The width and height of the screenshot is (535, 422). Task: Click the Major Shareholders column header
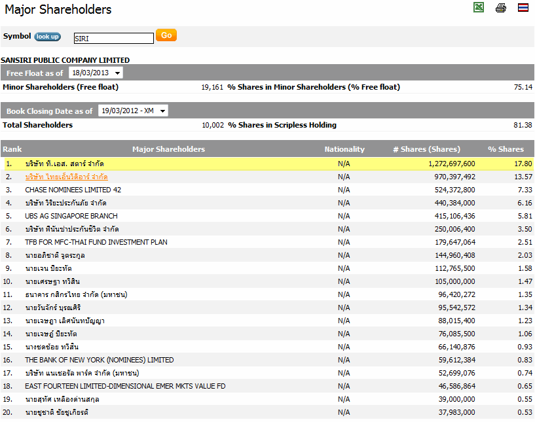point(168,149)
